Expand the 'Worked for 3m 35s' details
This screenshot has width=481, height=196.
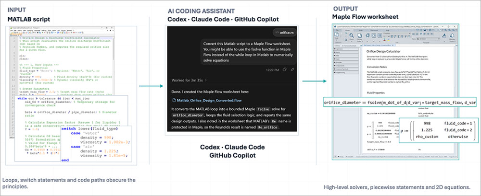pos(189,80)
